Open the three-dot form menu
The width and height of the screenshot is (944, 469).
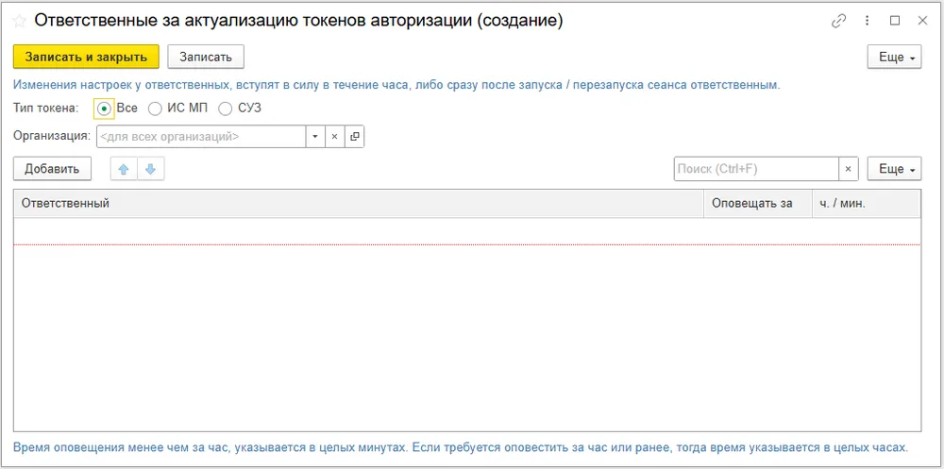point(867,21)
